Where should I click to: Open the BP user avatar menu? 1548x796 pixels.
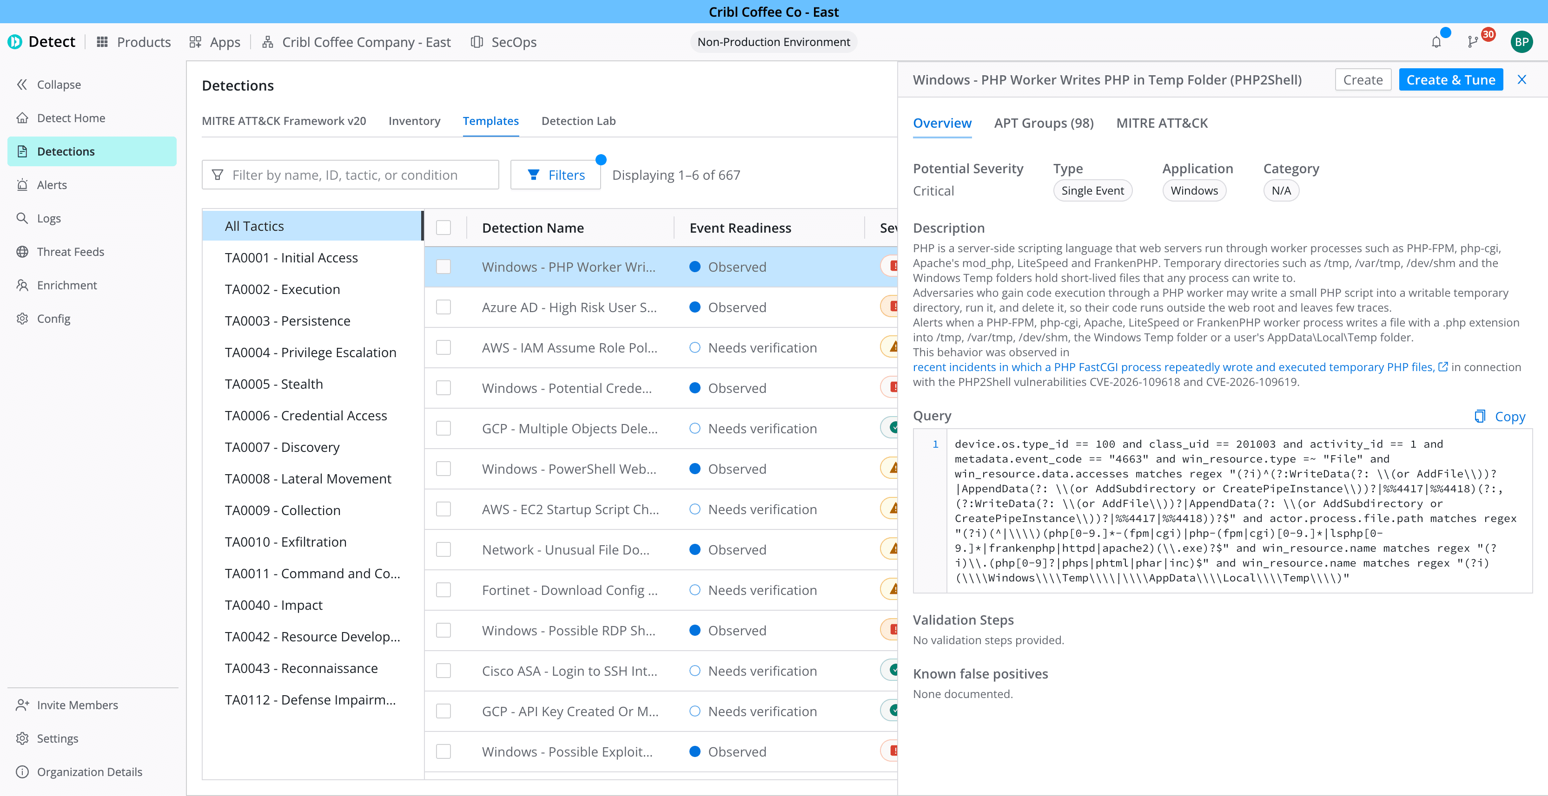[x=1522, y=42]
